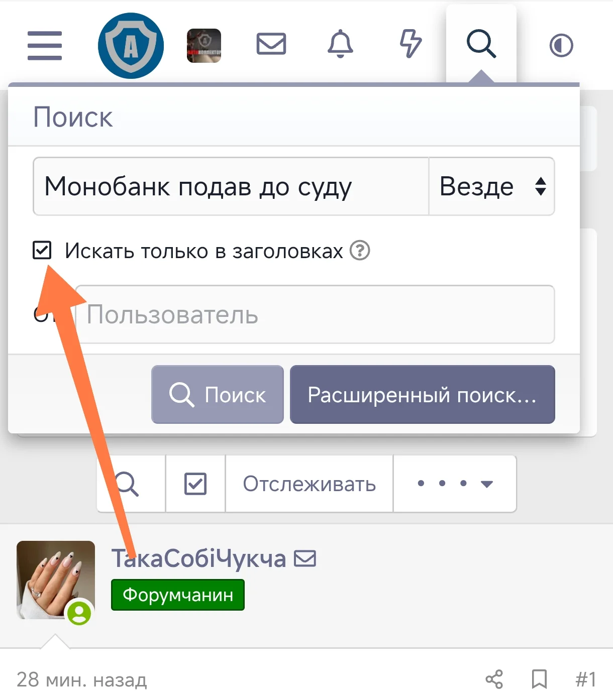613x694 pixels.
Task: Open the hamburger navigation menu
Action: pos(44,45)
